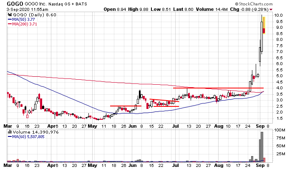
Task: Click the 50M volume axis label
Action: click(x=281, y=146)
